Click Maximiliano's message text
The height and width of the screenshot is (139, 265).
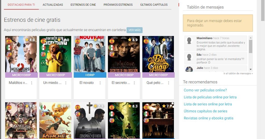[x=221, y=46]
